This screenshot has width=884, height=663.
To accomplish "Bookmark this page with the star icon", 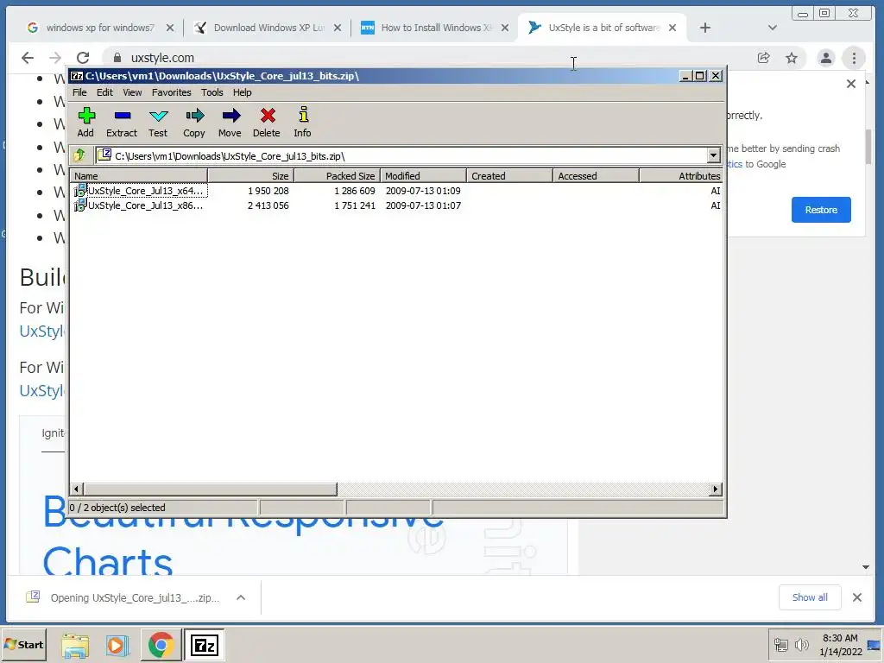I will (792, 58).
